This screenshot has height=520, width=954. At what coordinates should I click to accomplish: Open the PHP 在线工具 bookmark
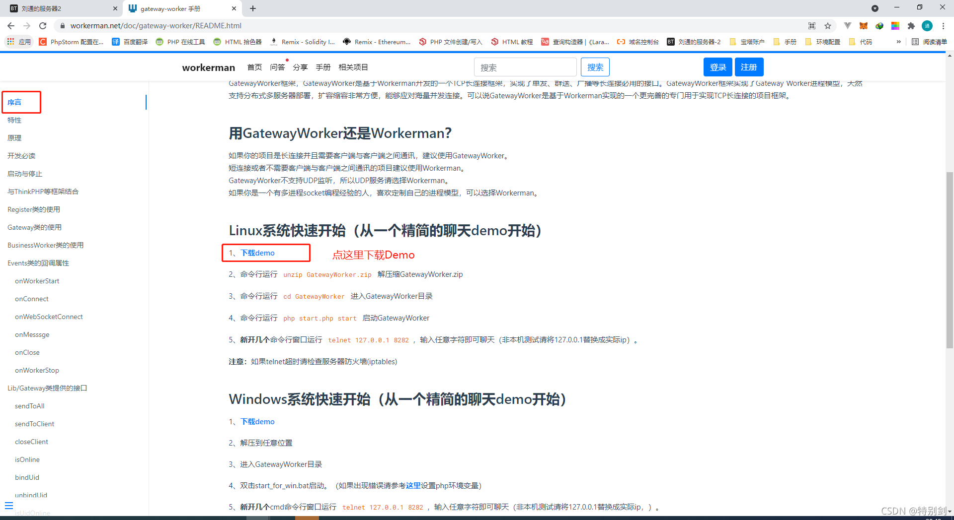(x=180, y=42)
